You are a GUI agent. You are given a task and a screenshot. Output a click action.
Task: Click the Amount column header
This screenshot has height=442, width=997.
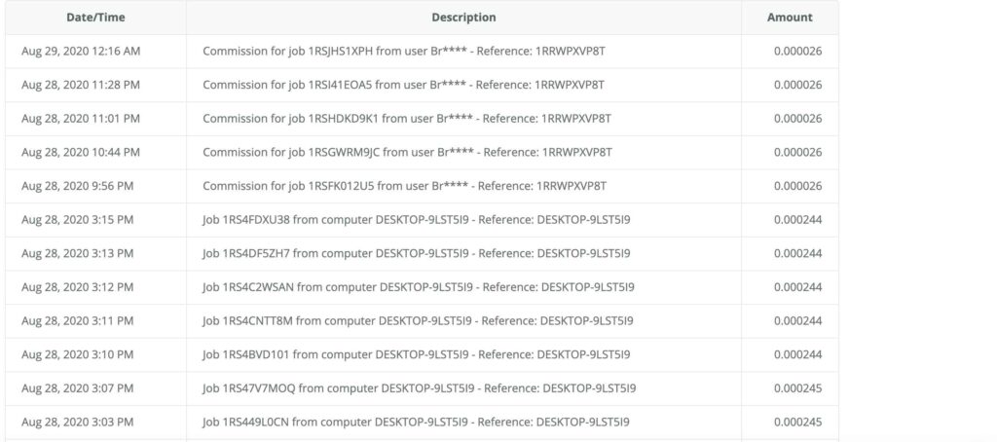coord(789,18)
